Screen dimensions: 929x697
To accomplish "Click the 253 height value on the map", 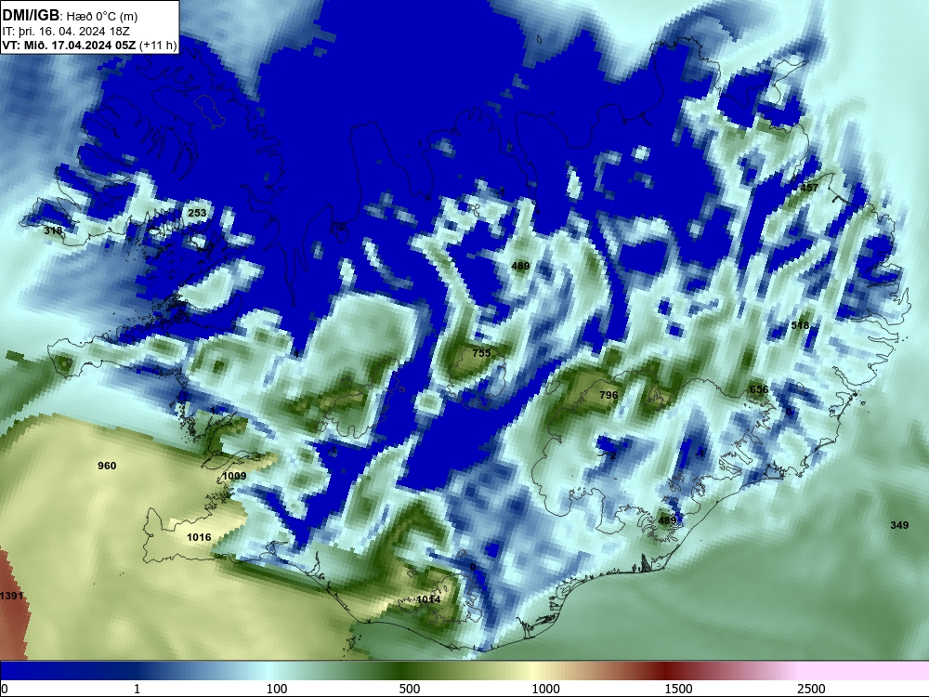I will (197, 213).
